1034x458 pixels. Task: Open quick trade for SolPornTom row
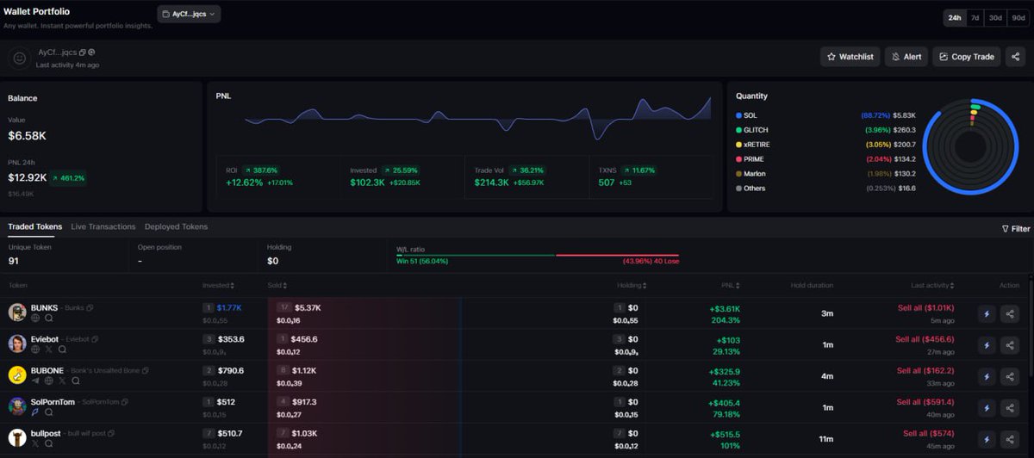pos(987,407)
